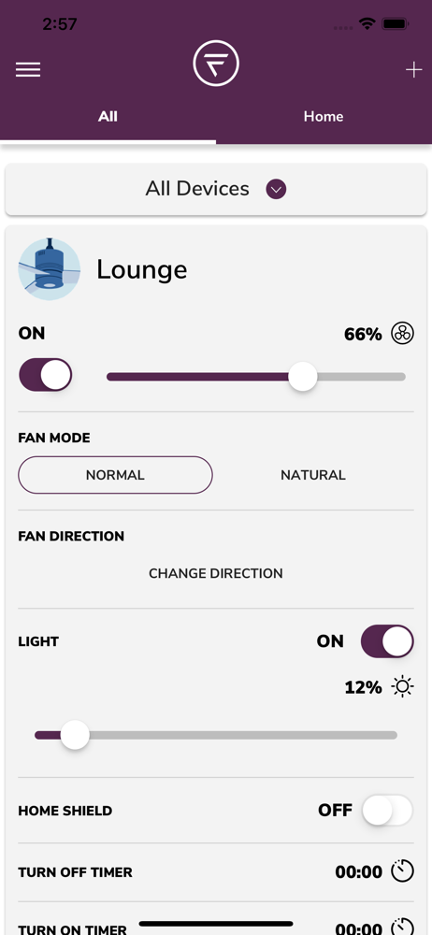Expand the All Devices dropdown arrow

(276, 190)
